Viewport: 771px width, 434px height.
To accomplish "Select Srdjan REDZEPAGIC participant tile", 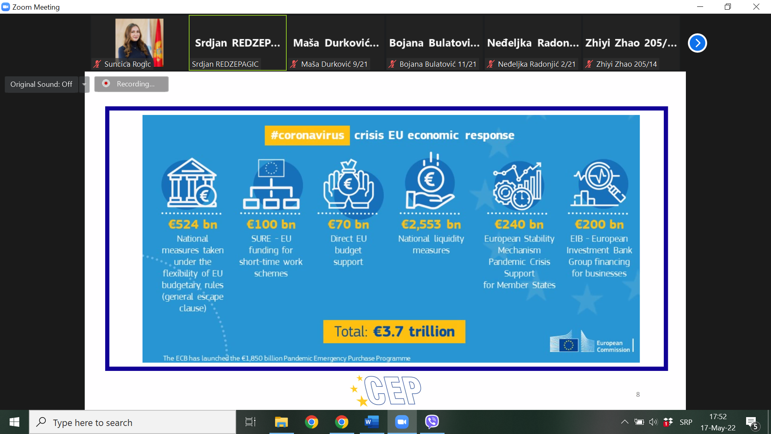I will click(238, 43).
